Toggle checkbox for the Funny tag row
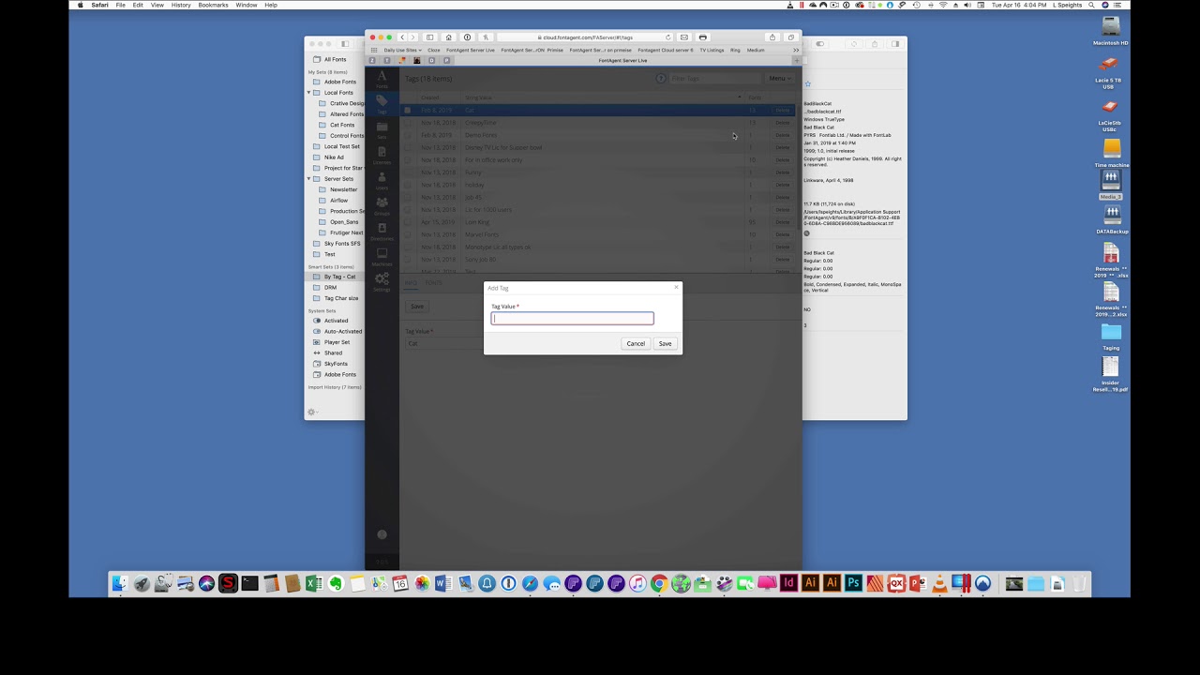Screen dimensions: 1200x675 point(408,172)
